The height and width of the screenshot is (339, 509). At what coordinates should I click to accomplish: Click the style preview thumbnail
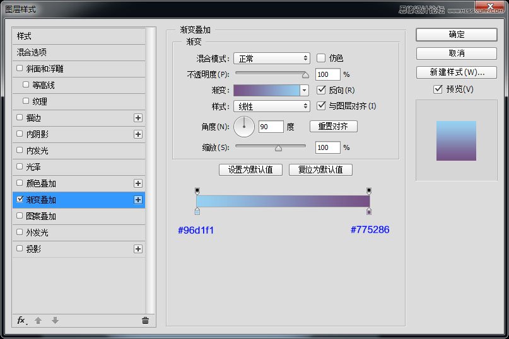click(x=456, y=141)
